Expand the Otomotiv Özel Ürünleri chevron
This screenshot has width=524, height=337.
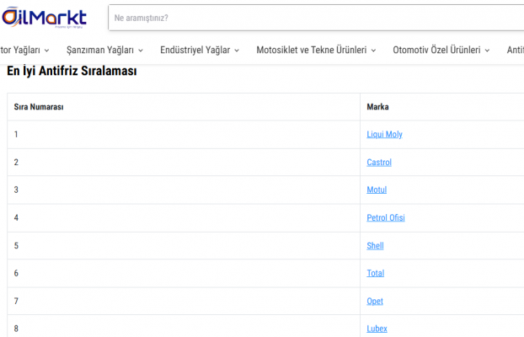[487, 51]
